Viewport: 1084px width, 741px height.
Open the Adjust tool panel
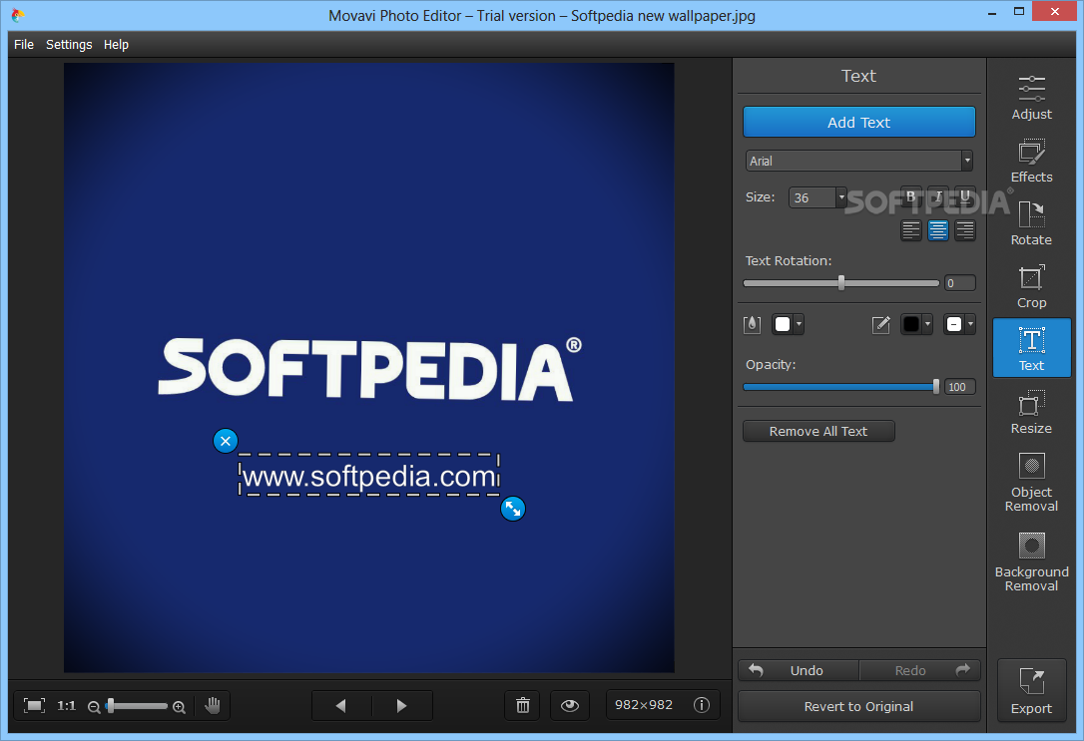pyautogui.click(x=1031, y=98)
